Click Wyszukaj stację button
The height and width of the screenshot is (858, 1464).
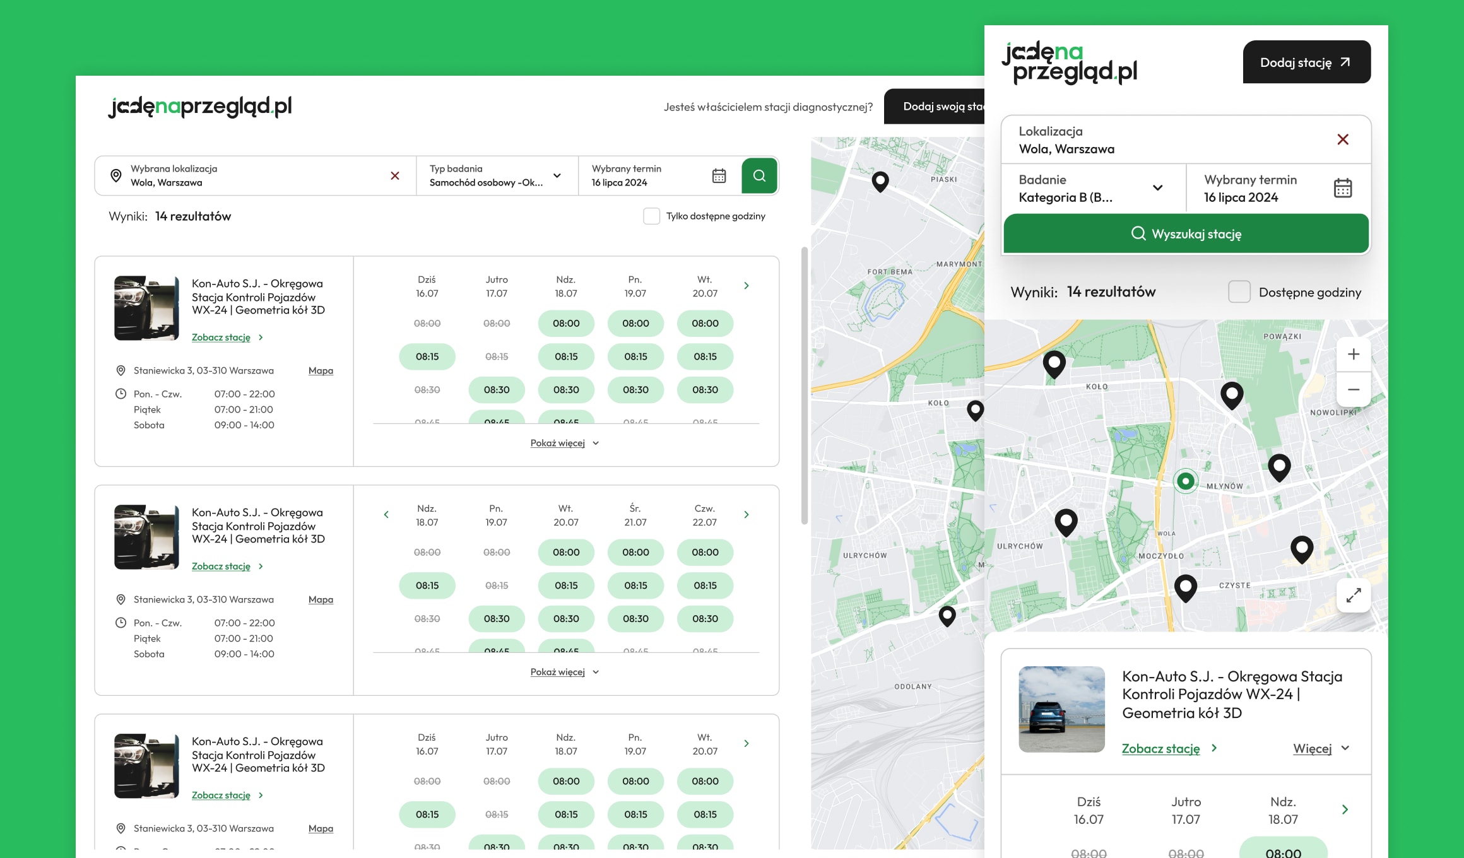pos(1186,233)
